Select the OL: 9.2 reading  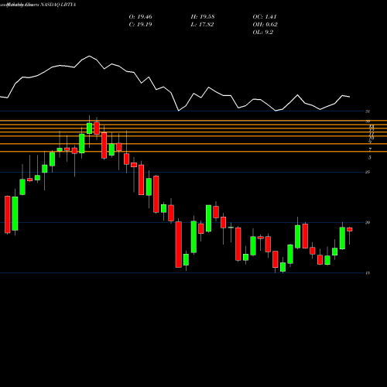click(x=263, y=33)
